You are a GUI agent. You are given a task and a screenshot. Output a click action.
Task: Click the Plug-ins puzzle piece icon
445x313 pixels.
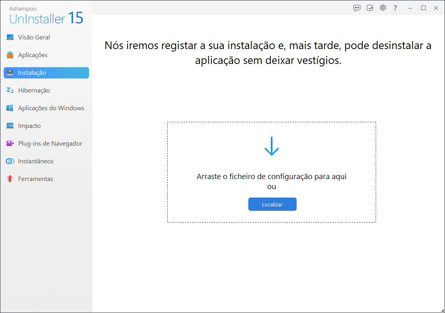pyautogui.click(x=10, y=143)
